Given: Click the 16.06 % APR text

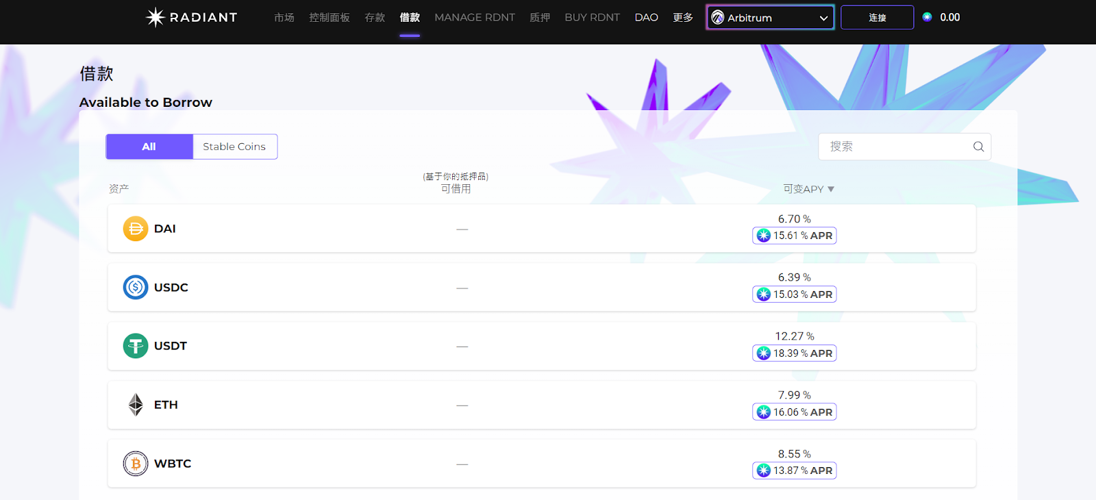Looking at the screenshot, I should [803, 412].
